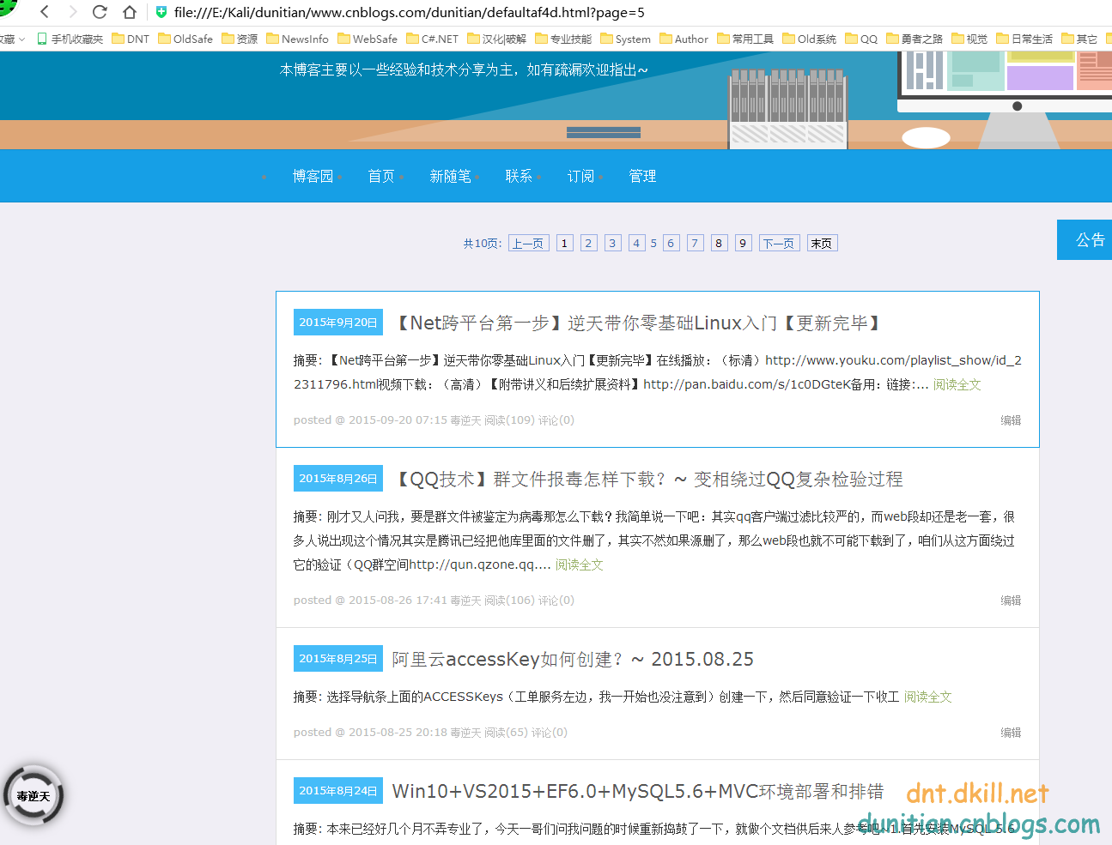This screenshot has height=845, width=1112.
Task: Click 编辑 on the 2015-08-25 post
Action: pyautogui.click(x=1011, y=733)
